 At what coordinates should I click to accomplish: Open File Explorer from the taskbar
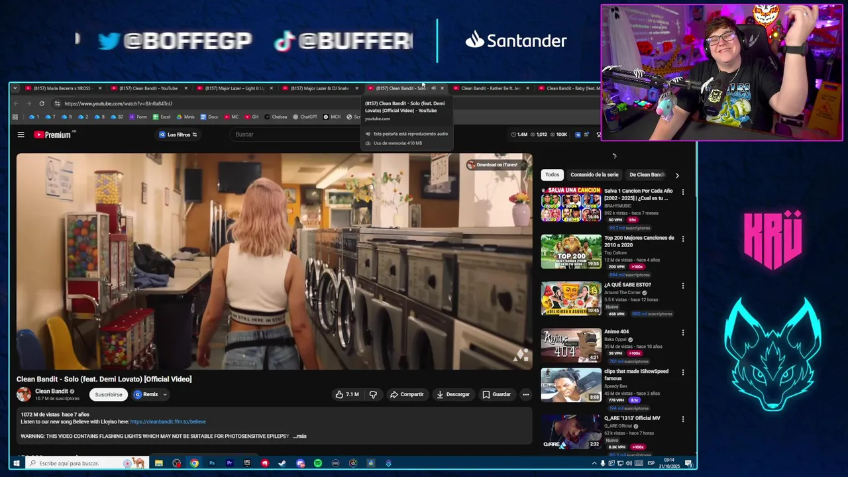[x=159, y=463]
